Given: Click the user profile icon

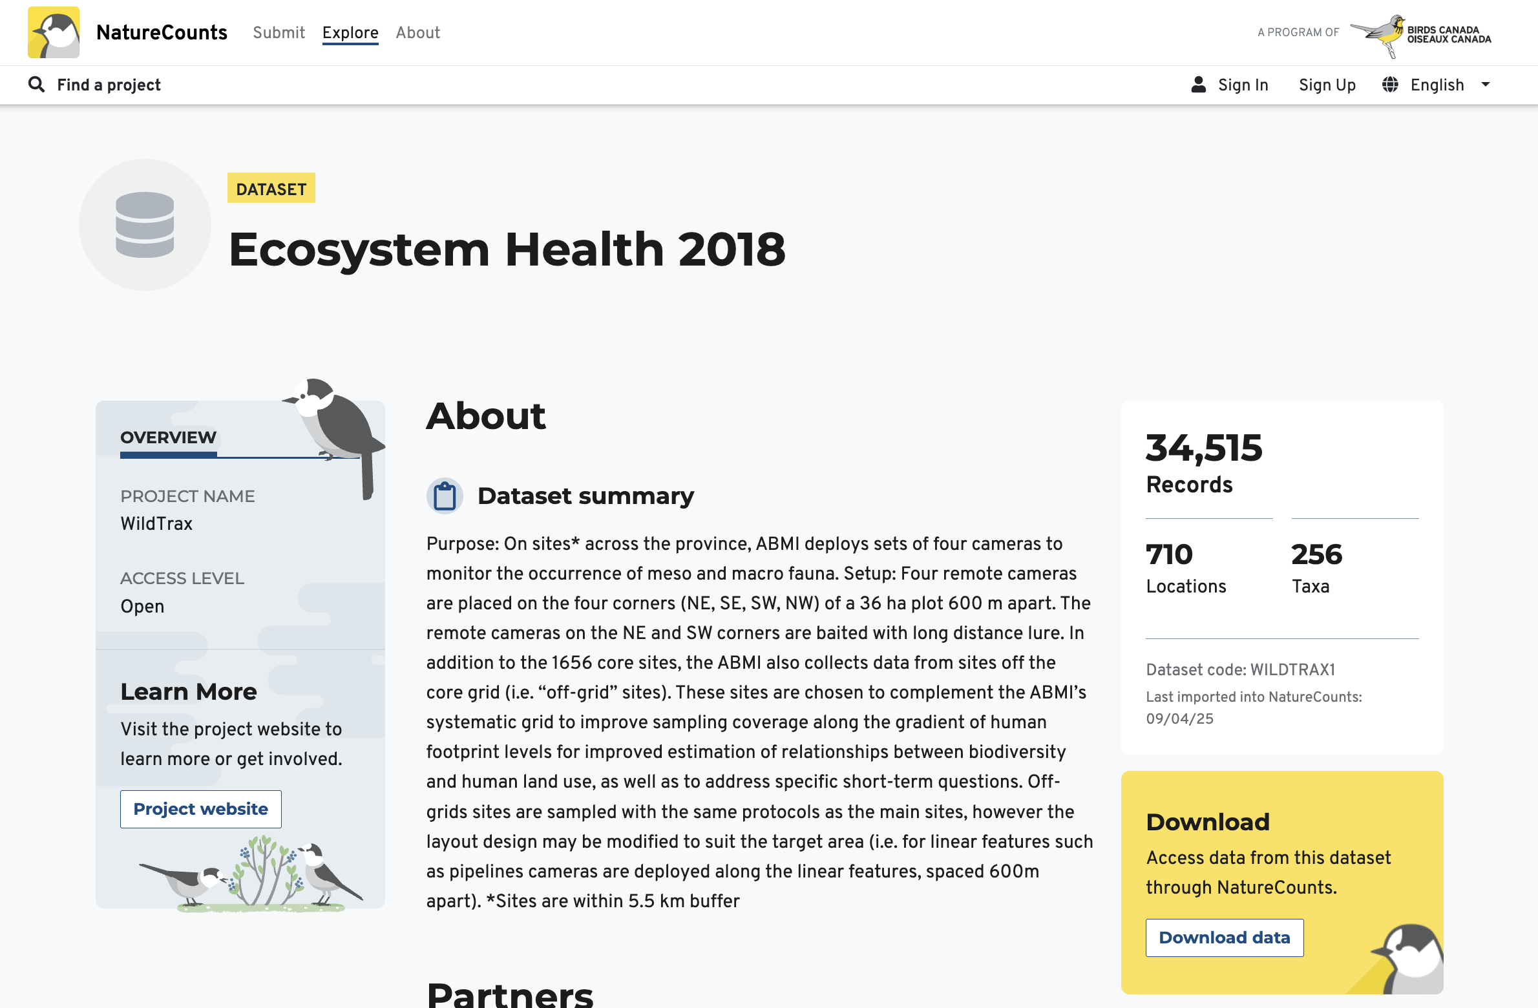Looking at the screenshot, I should [1199, 85].
